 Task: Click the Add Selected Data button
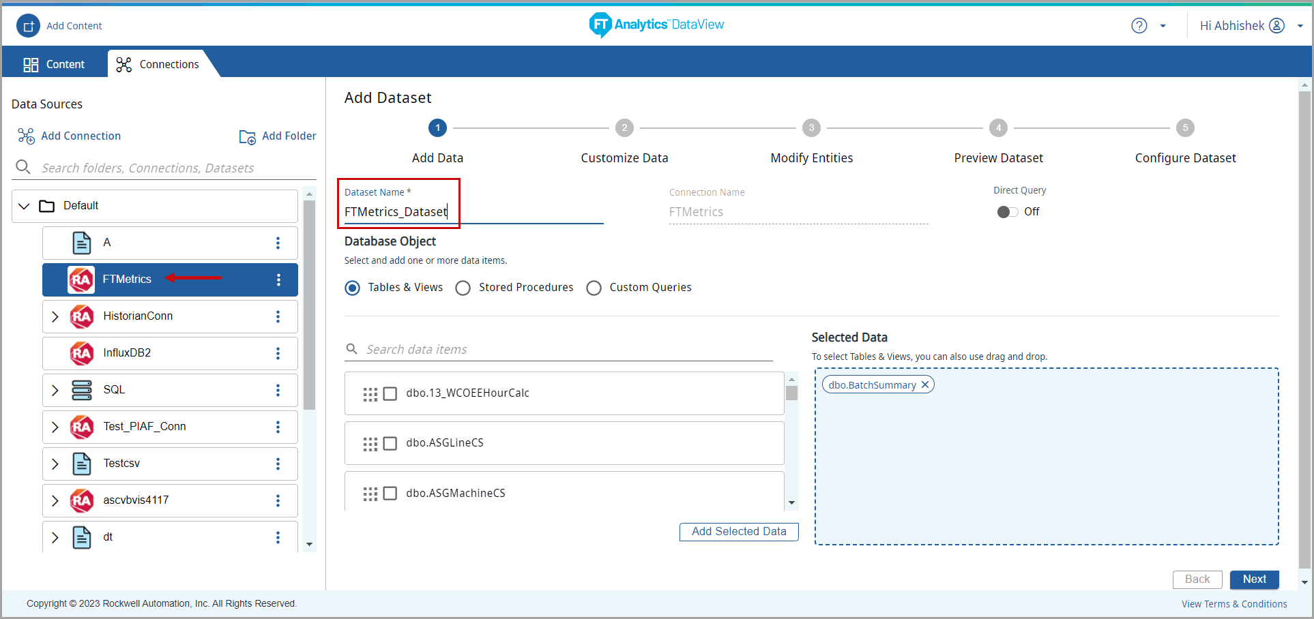click(x=739, y=532)
